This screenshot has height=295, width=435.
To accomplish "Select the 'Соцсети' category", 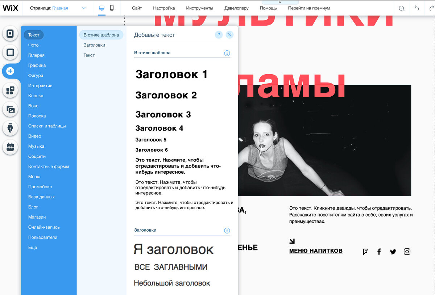I will (x=37, y=156).
